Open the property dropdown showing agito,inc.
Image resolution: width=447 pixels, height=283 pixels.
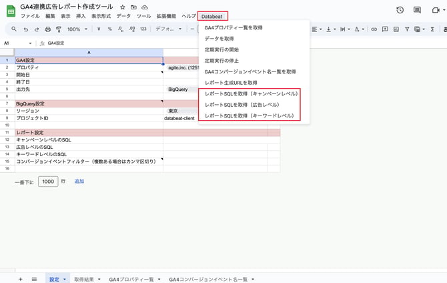[183, 68]
